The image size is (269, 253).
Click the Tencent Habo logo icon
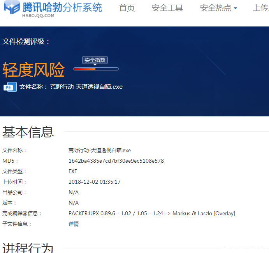(x=10, y=9)
